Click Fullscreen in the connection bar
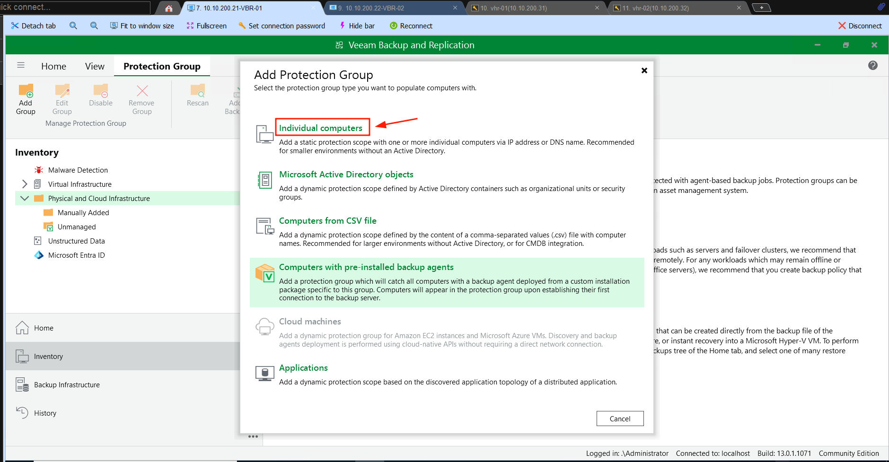This screenshot has height=462, width=889. [207, 26]
